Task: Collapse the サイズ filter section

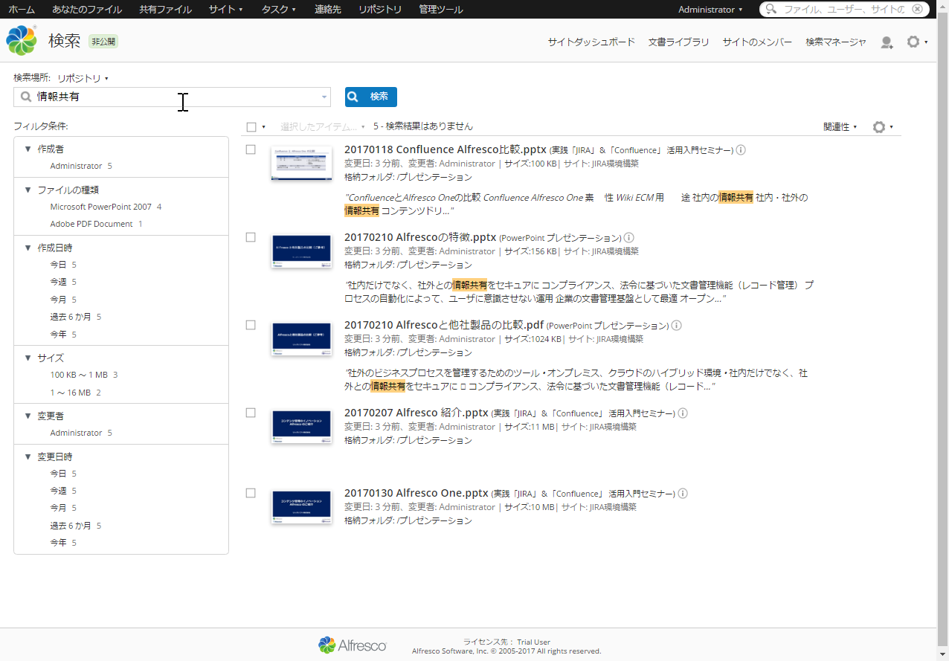Action: pyautogui.click(x=28, y=358)
